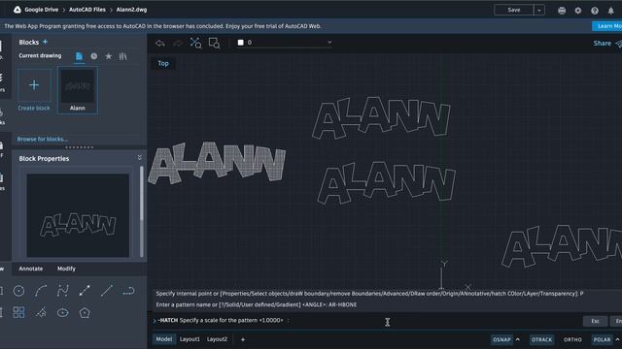622x349 pixels.
Task: Toggle OTRACK in the status bar
Action: coord(541,339)
